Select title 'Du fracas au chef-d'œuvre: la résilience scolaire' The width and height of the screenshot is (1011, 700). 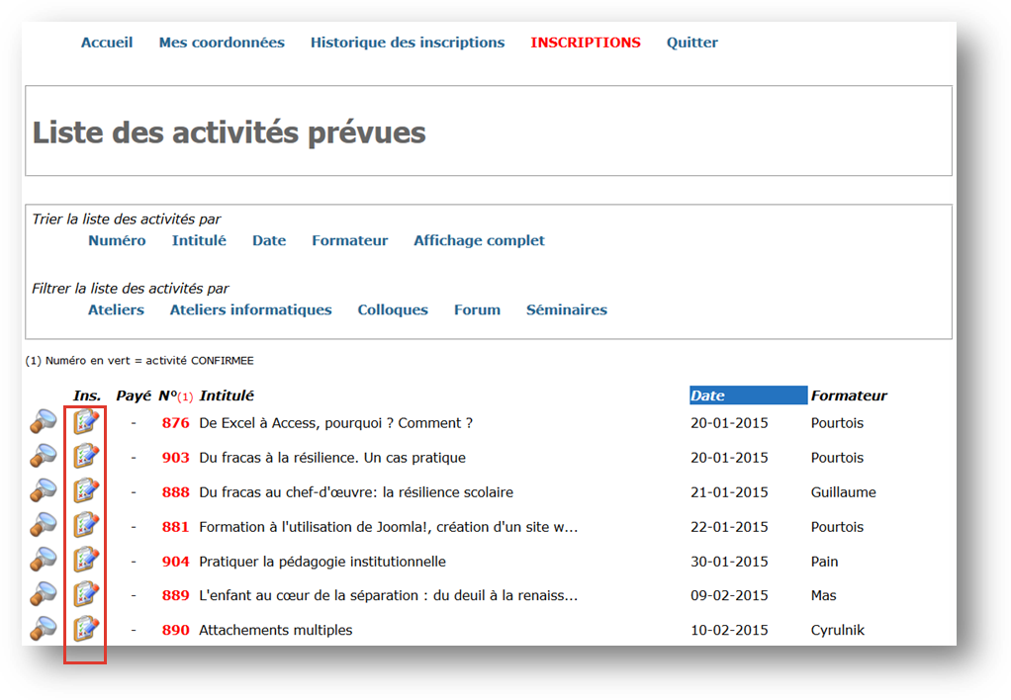(356, 491)
